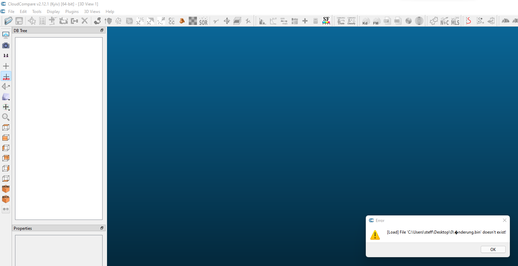Screen dimensions: 518x266
Task: Click the SOR filter icon
Action: 203,21
